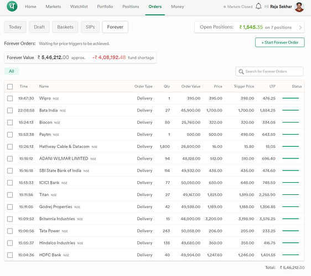Open the Wipro stock name
The image size is (311, 276).
click(45, 98)
